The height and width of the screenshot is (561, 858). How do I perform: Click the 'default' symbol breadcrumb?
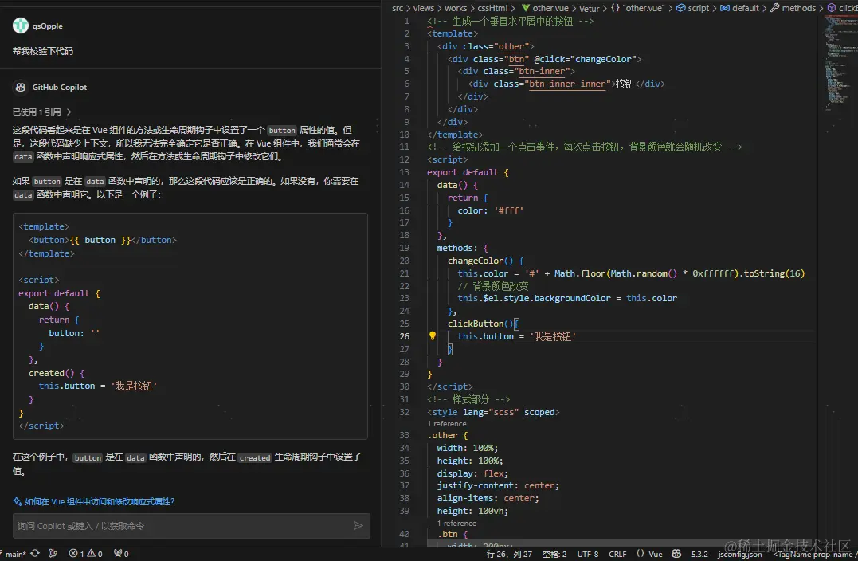click(x=740, y=8)
